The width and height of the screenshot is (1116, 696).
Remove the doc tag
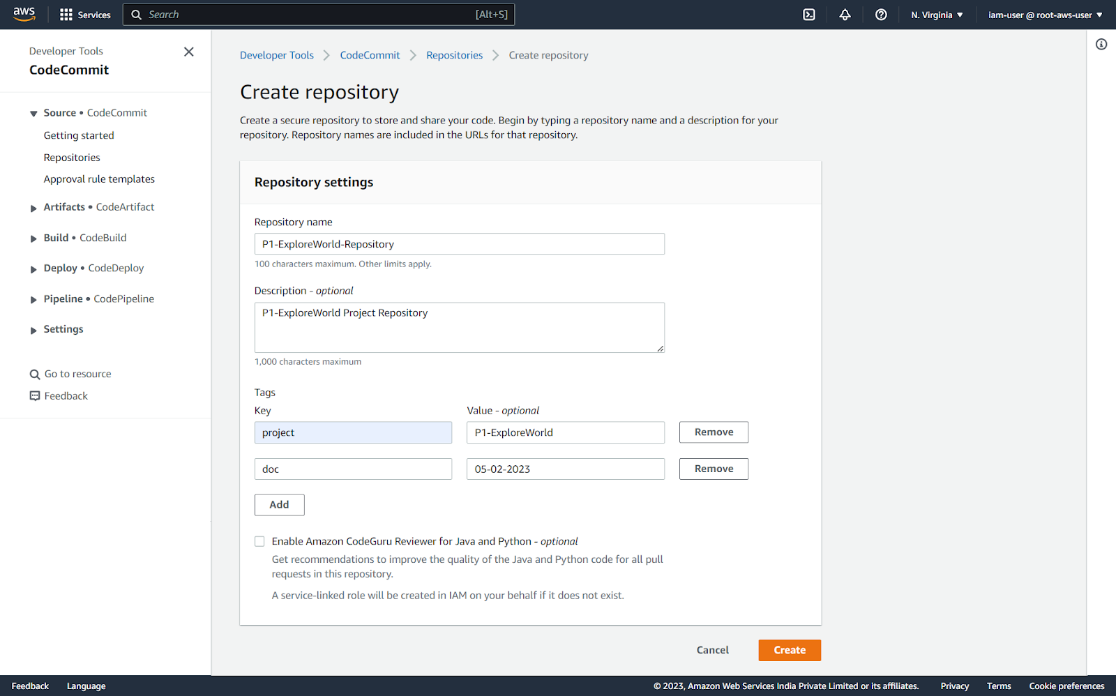pos(714,469)
